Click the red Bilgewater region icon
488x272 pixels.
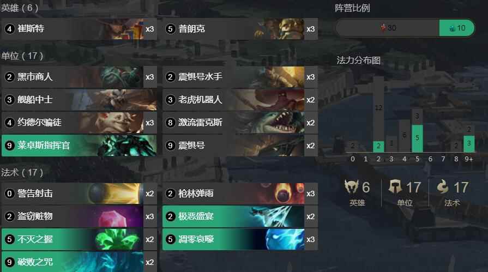click(x=383, y=28)
